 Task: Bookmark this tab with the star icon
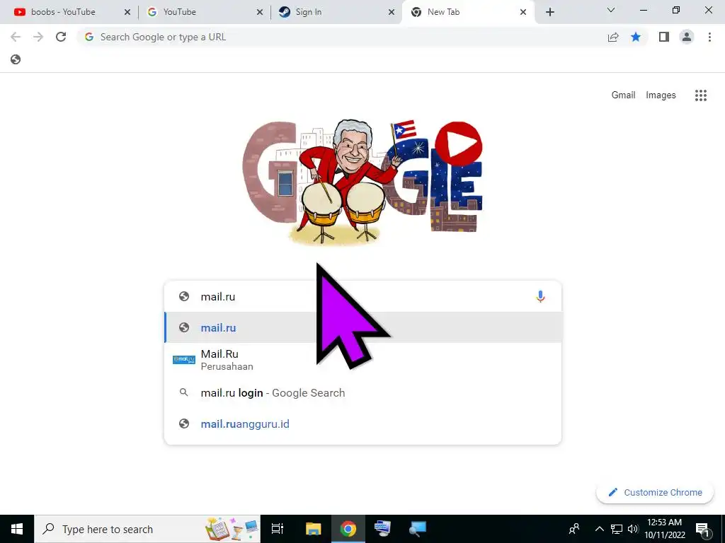coord(636,37)
